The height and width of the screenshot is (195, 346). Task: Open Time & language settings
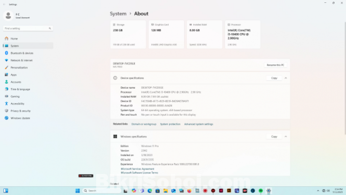pyautogui.click(x=20, y=89)
